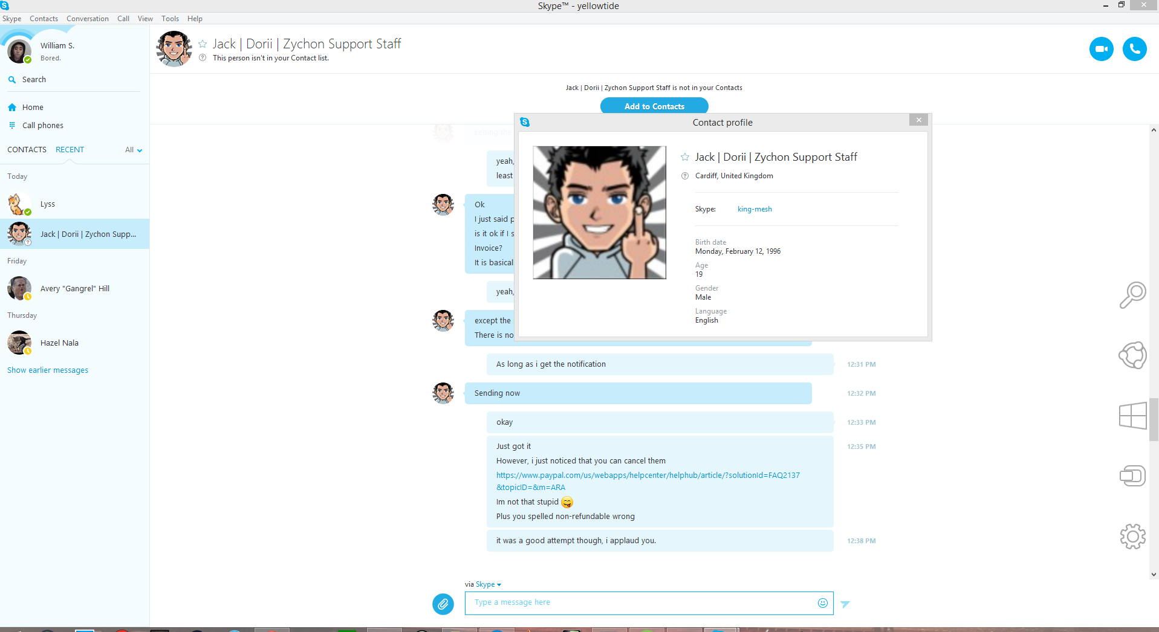Open the emoticon picker in message box

[822, 602]
